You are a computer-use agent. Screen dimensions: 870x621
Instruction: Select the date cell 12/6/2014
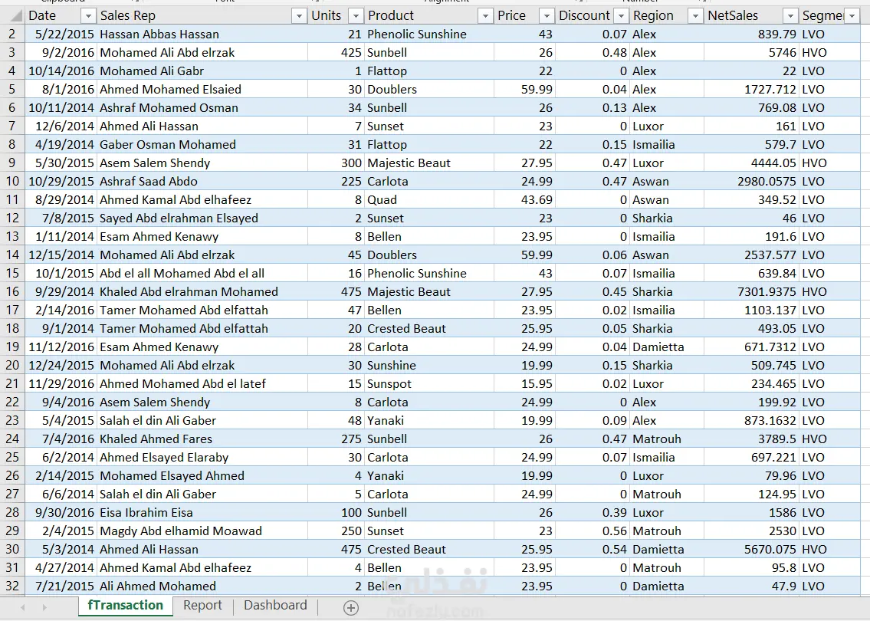pos(61,126)
